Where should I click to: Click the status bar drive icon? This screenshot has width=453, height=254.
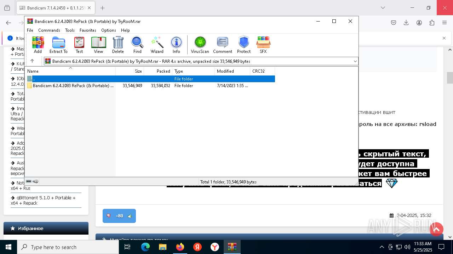29,181
